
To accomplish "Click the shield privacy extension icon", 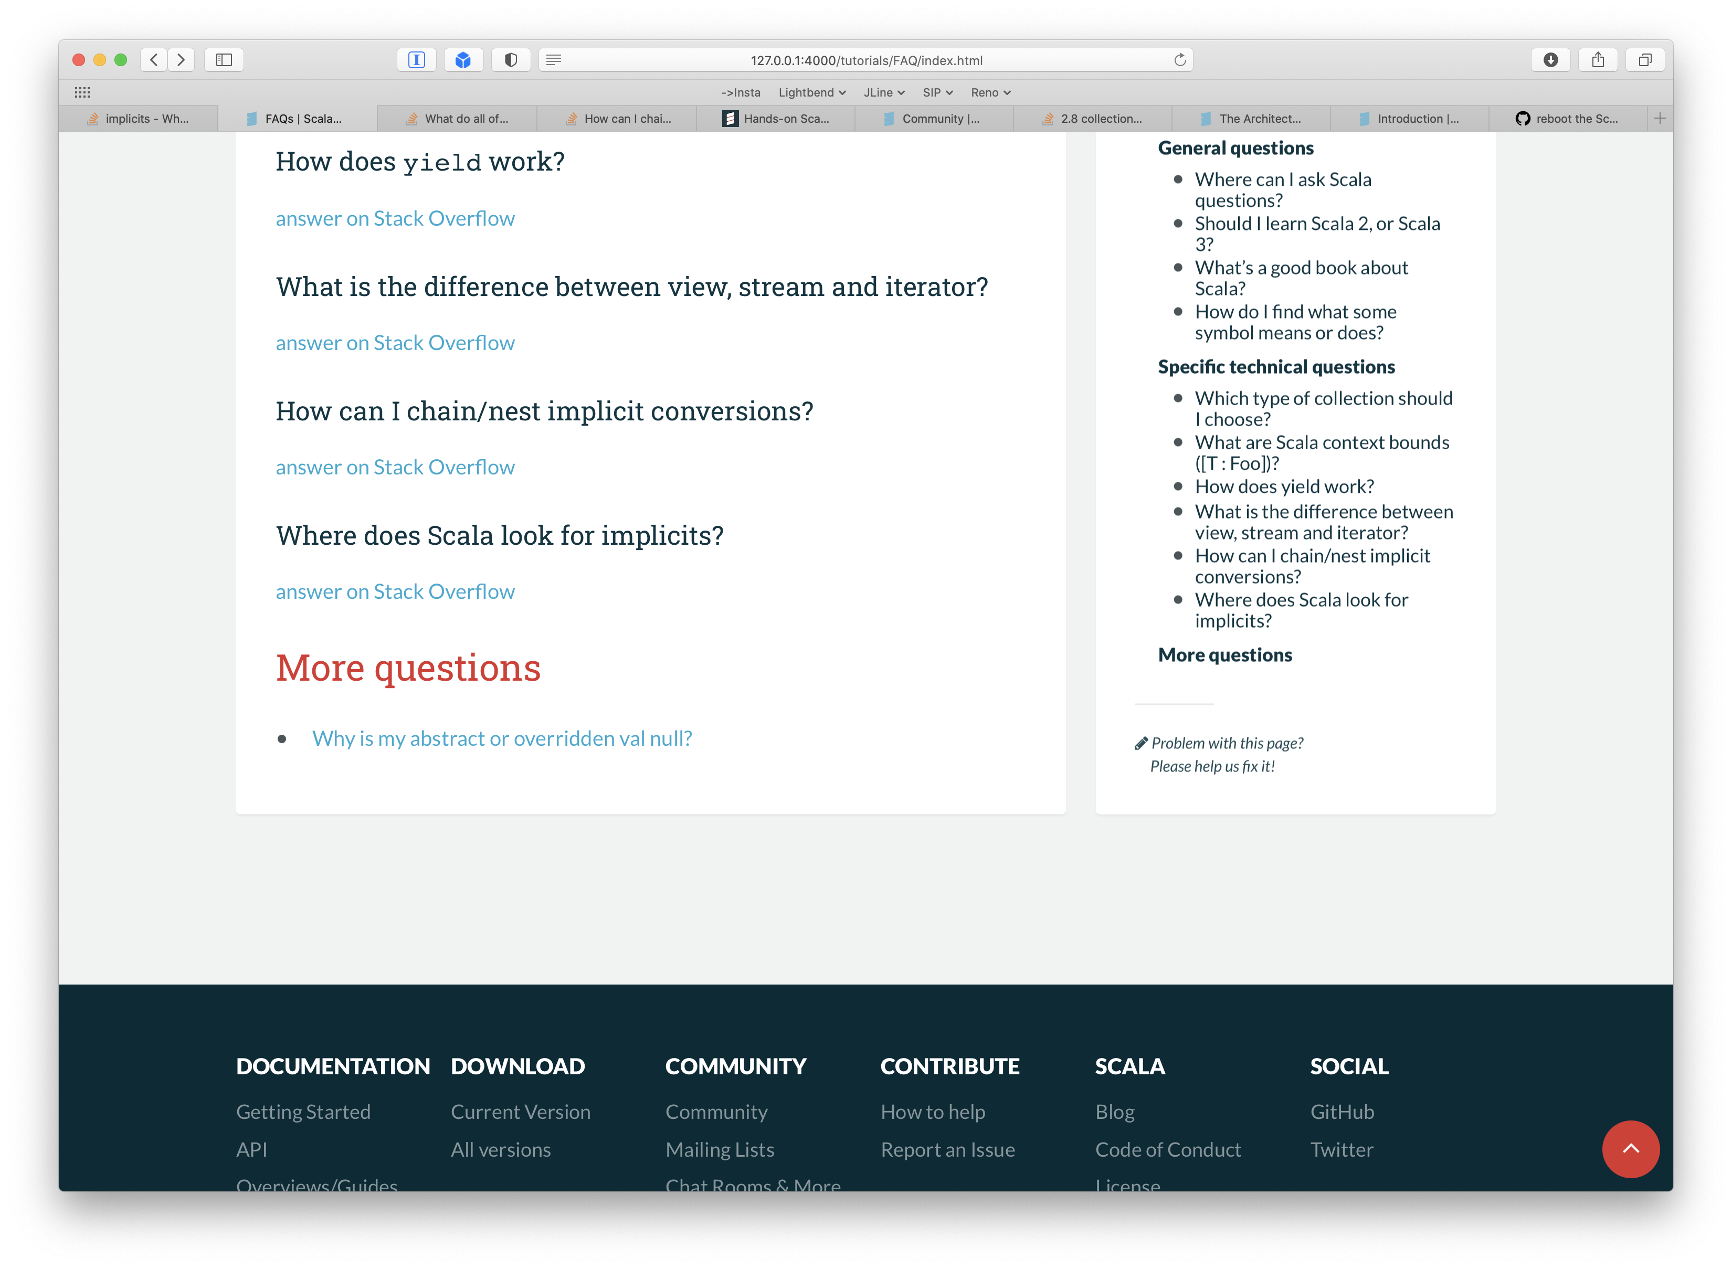I will (511, 60).
